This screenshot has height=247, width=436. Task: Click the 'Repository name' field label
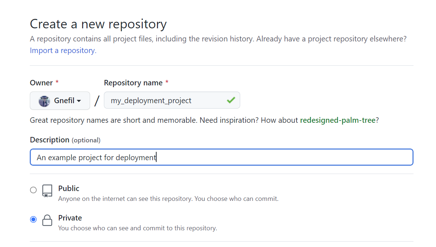[133, 83]
